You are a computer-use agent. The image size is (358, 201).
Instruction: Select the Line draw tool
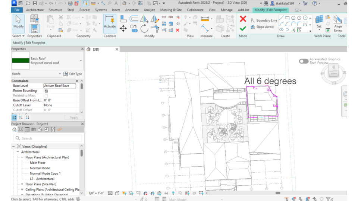point(282,18)
